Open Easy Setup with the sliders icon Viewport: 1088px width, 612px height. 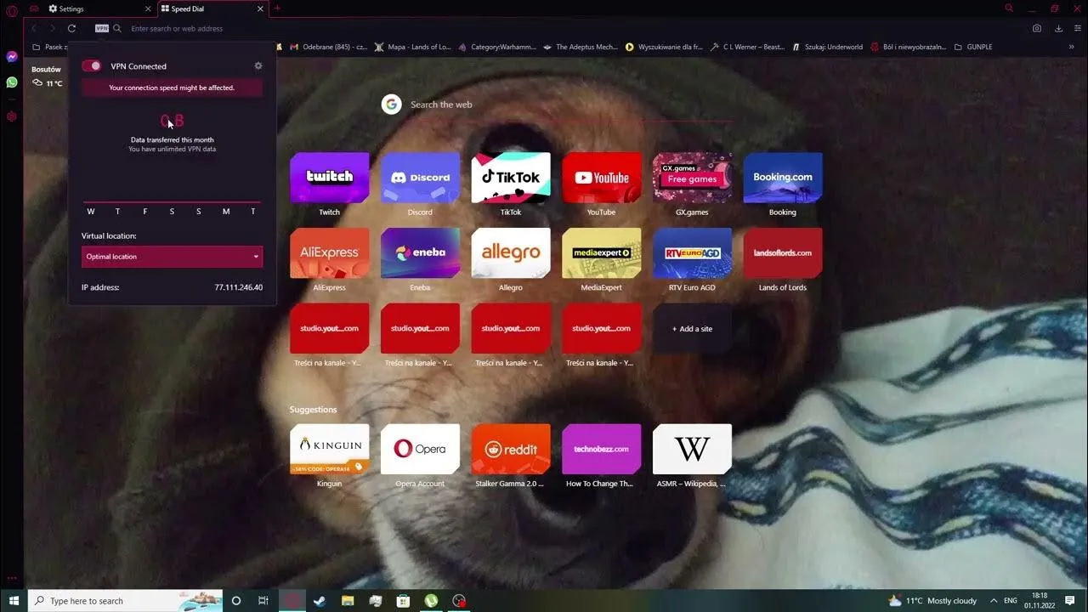1078,27
